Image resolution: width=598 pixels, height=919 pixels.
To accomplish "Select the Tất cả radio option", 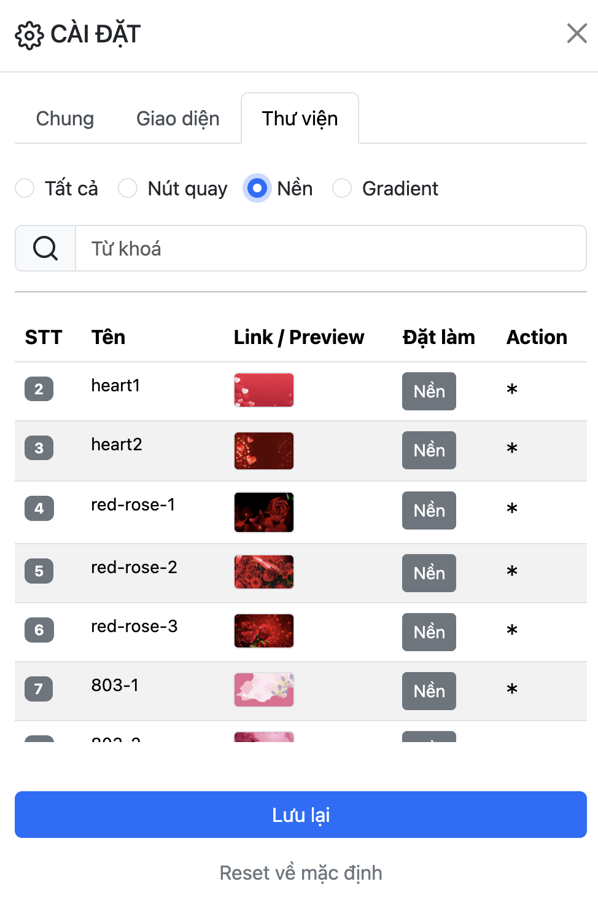I will click(25, 188).
